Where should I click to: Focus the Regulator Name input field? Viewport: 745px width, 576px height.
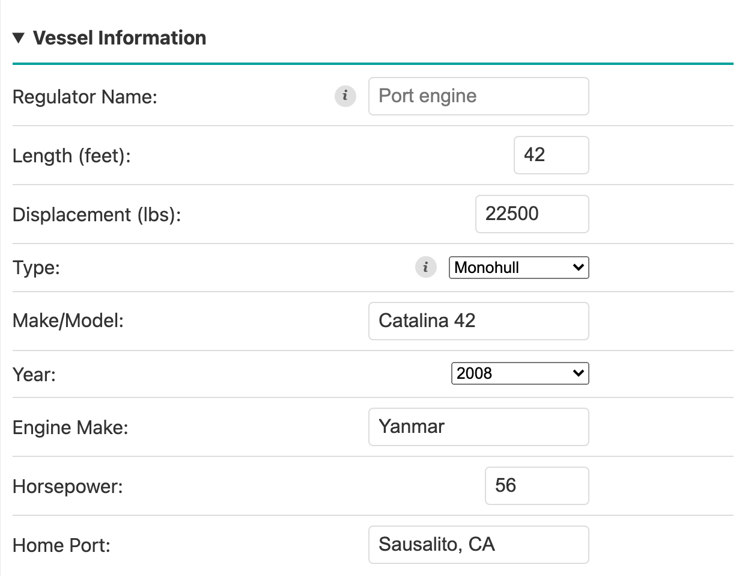[479, 96]
